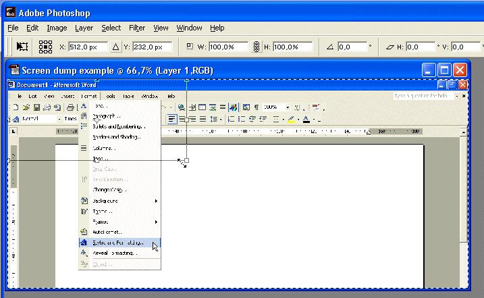Click the tab selector box left of ruler
This screenshot has height=298, width=484.
pyautogui.click(x=14, y=131)
